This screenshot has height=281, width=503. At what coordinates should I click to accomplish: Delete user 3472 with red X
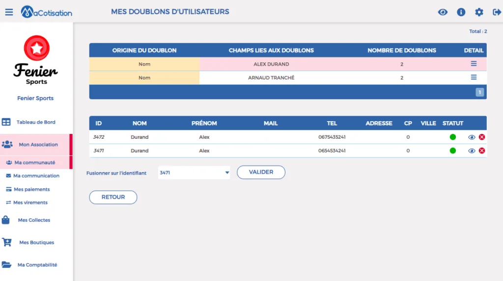(x=482, y=137)
